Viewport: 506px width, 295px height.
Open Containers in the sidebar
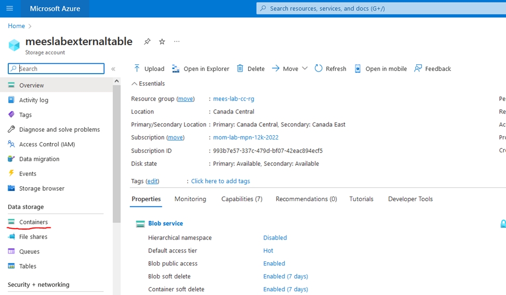(33, 222)
